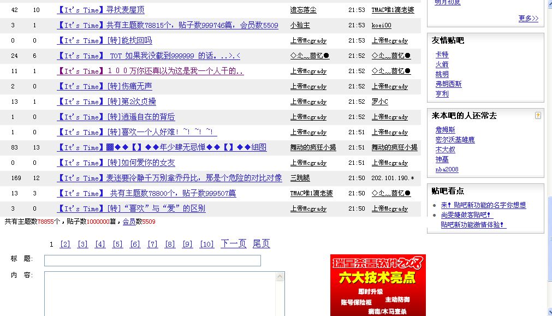Open thread [转]伤痛无声
The height and width of the screenshot is (316, 552).
pyautogui.click(x=104, y=86)
